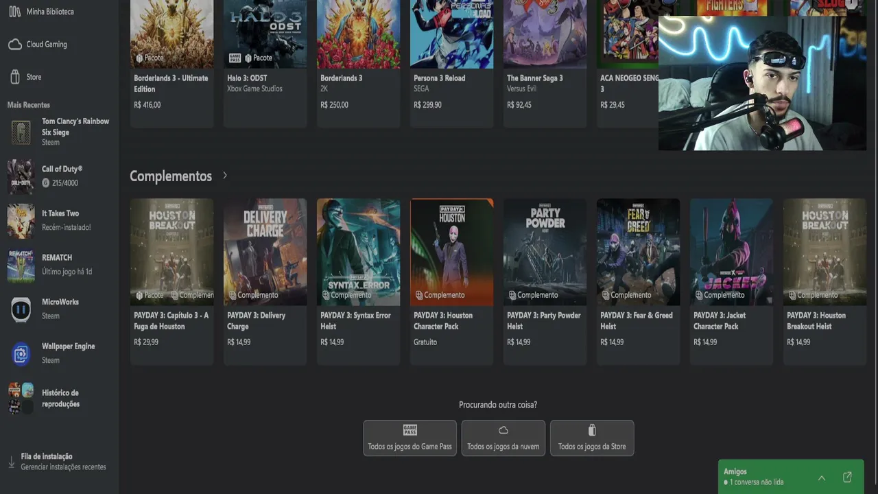Select PAYDAY 3: Fear & Greed Heist
The height and width of the screenshot is (494, 878).
[x=638, y=281]
